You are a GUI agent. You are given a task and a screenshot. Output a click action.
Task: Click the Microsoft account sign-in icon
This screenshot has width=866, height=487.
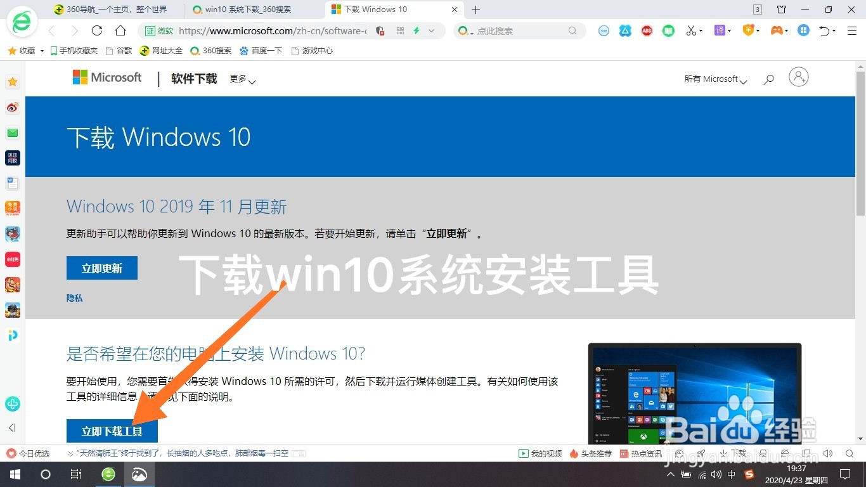point(799,77)
